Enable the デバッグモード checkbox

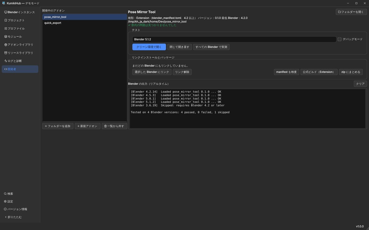339,39
